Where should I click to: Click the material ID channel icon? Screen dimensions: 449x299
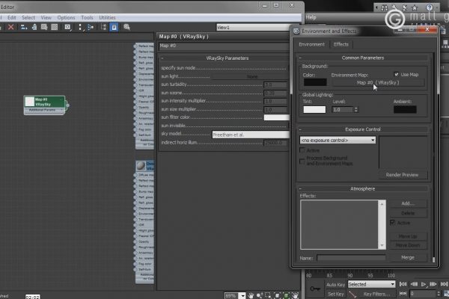67,27
